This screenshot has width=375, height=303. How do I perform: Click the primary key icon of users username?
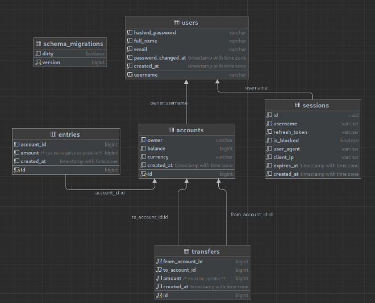pyautogui.click(x=130, y=75)
